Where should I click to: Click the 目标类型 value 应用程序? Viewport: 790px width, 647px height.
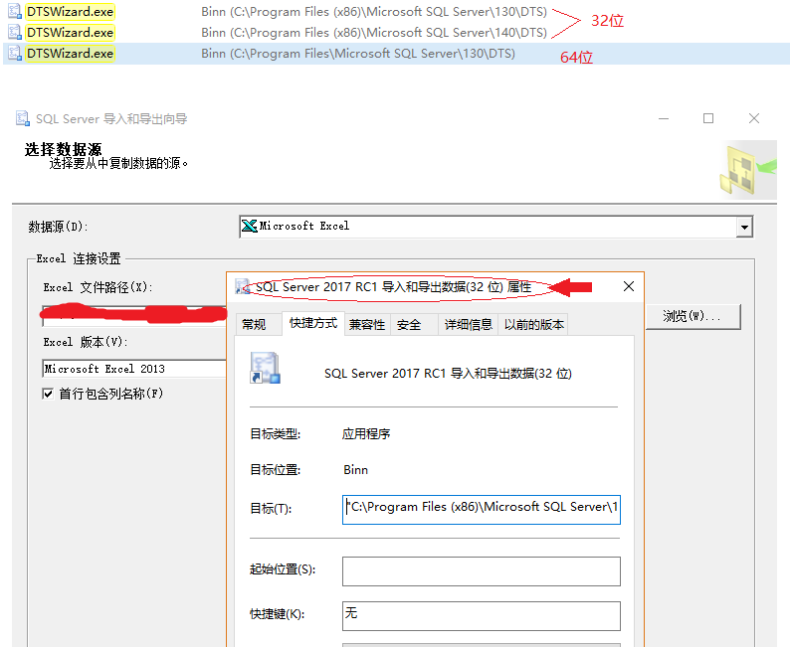(x=366, y=433)
